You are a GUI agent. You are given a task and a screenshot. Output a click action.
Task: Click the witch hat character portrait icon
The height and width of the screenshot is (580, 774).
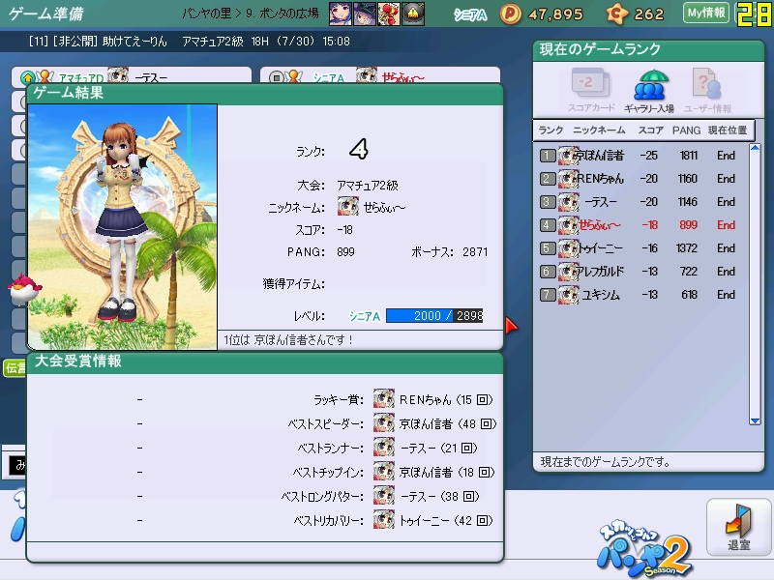365,14
